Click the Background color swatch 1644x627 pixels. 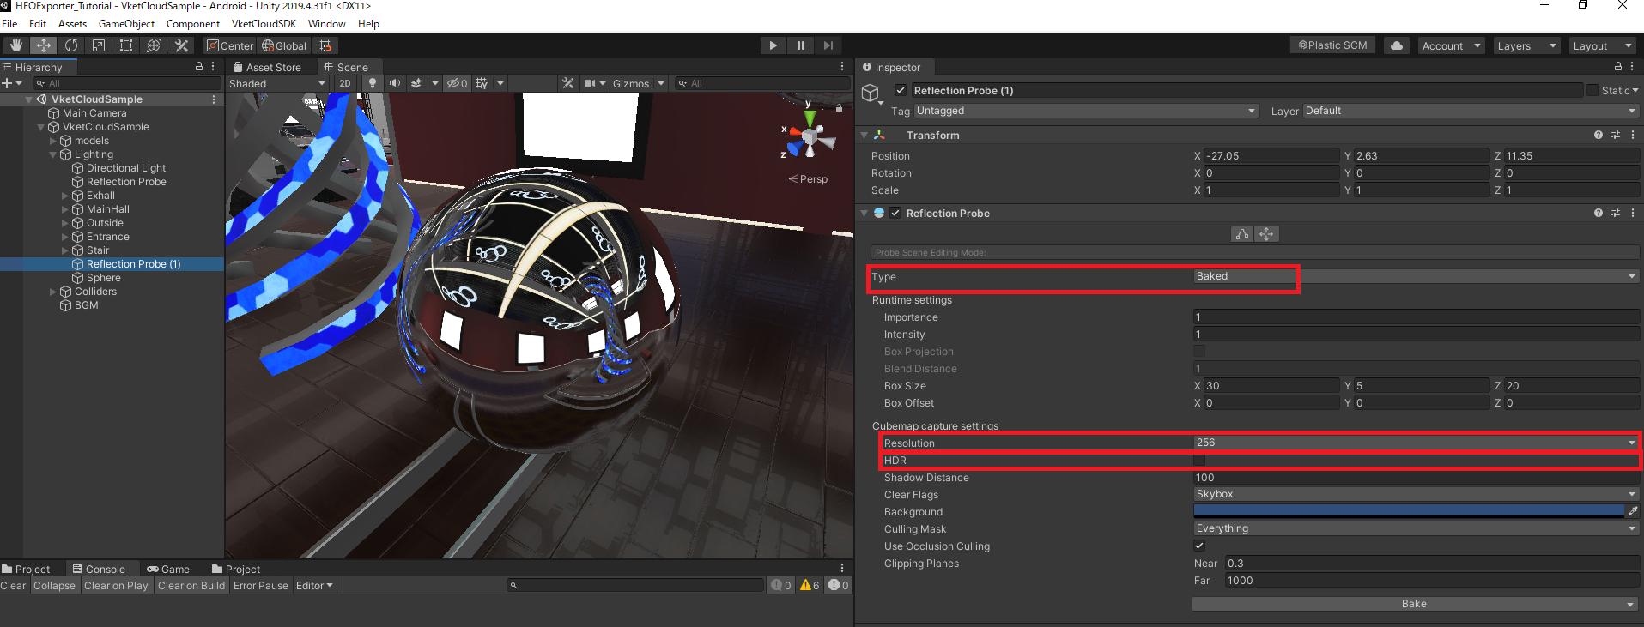pyautogui.click(x=1408, y=511)
